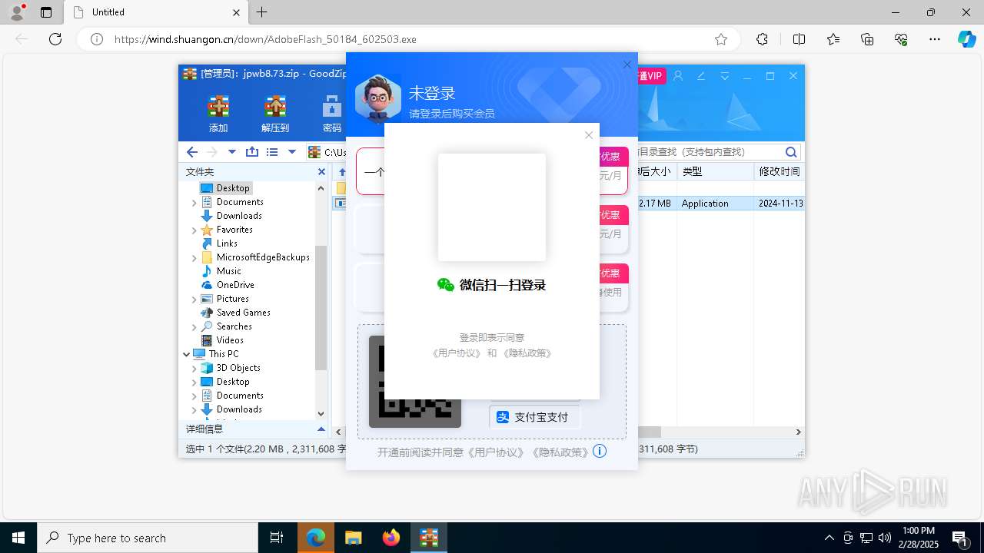This screenshot has width=984, height=553.
Task: Select the Downloads folder above Favorites
Action: pos(239,216)
